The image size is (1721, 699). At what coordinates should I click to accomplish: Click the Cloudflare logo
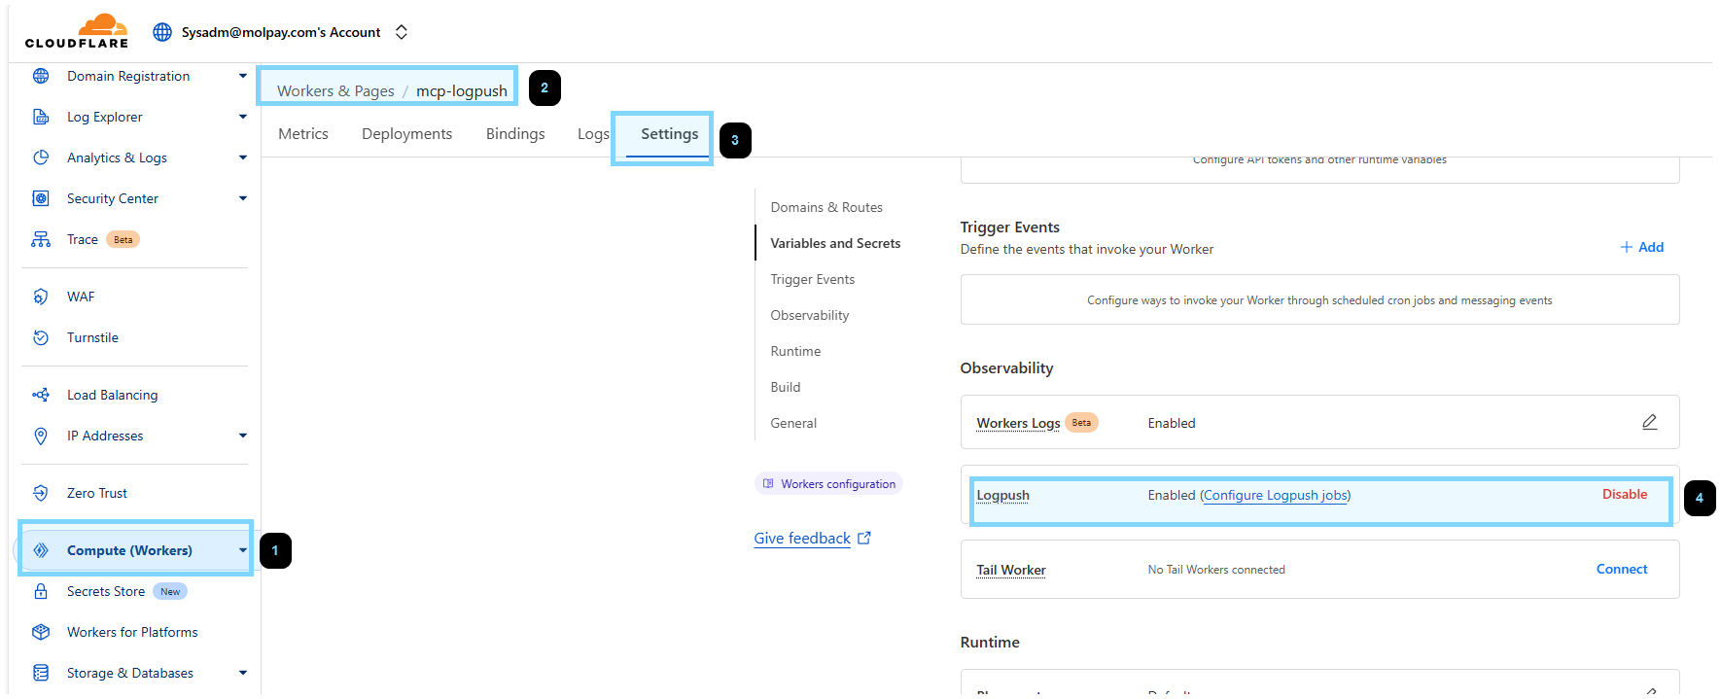pos(77,31)
